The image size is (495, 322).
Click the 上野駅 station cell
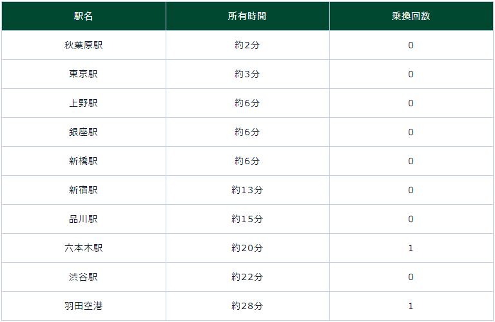(83, 103)
